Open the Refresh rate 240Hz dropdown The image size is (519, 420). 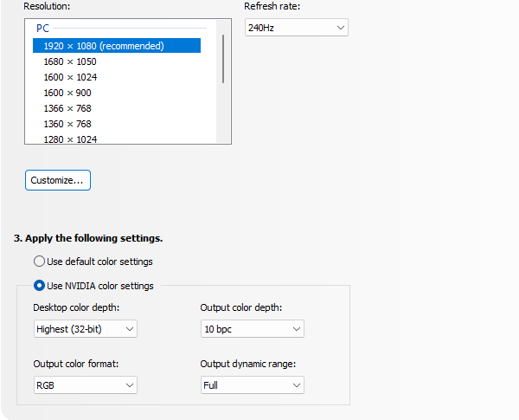point(296,29)
